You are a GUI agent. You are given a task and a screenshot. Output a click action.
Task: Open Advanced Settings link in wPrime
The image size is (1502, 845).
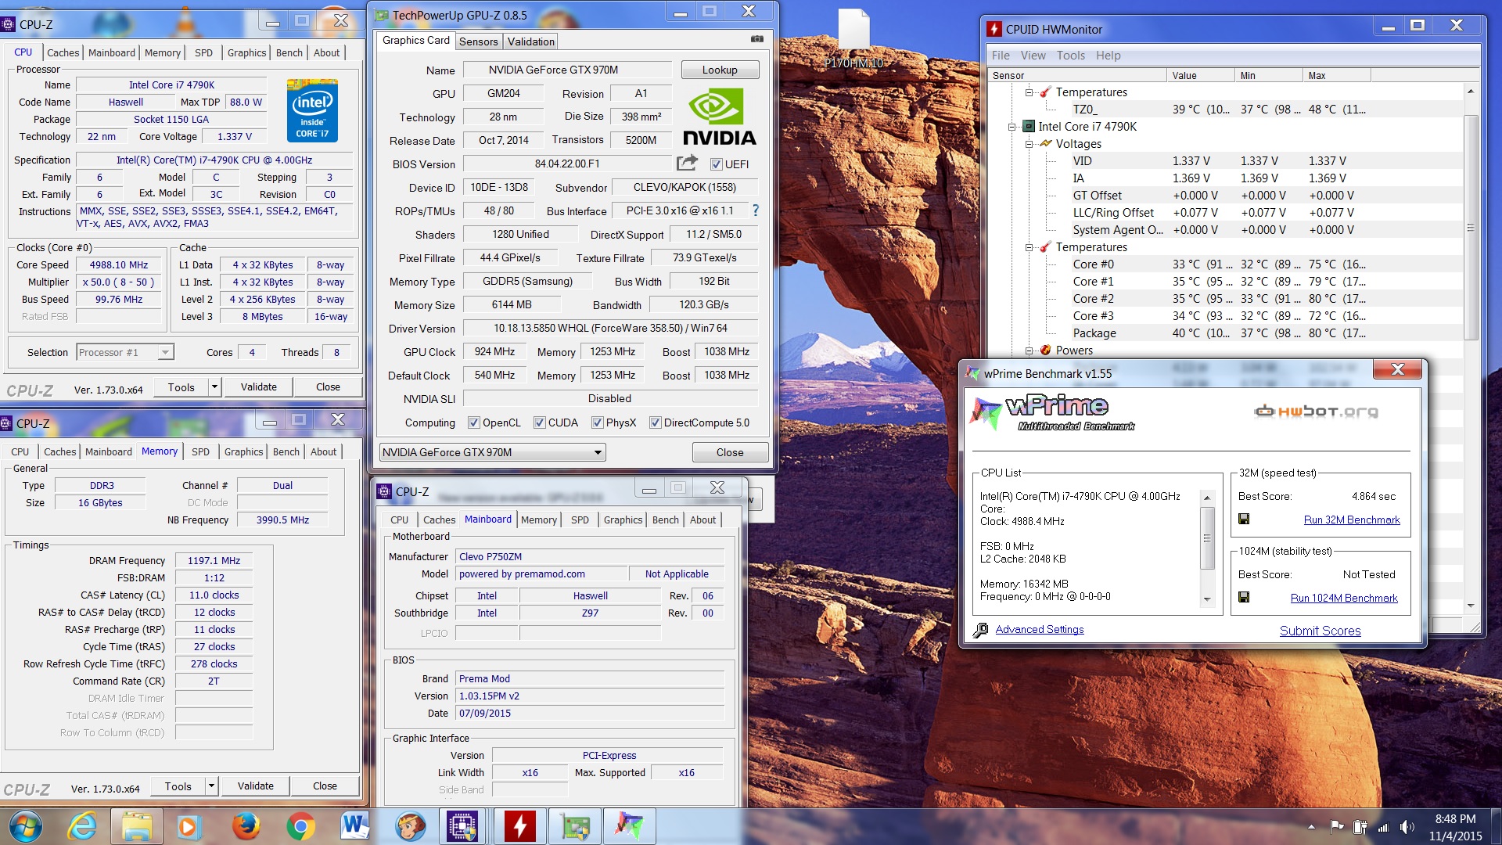point(1039,629)
